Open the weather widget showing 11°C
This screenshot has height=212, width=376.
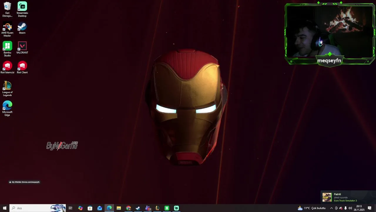pyautogui.click(x=312, y=208)
